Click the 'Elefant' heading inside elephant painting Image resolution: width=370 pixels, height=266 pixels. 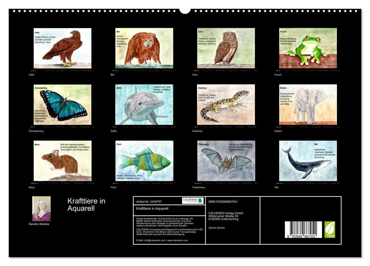pyautogui.click(x=283, y=88)
